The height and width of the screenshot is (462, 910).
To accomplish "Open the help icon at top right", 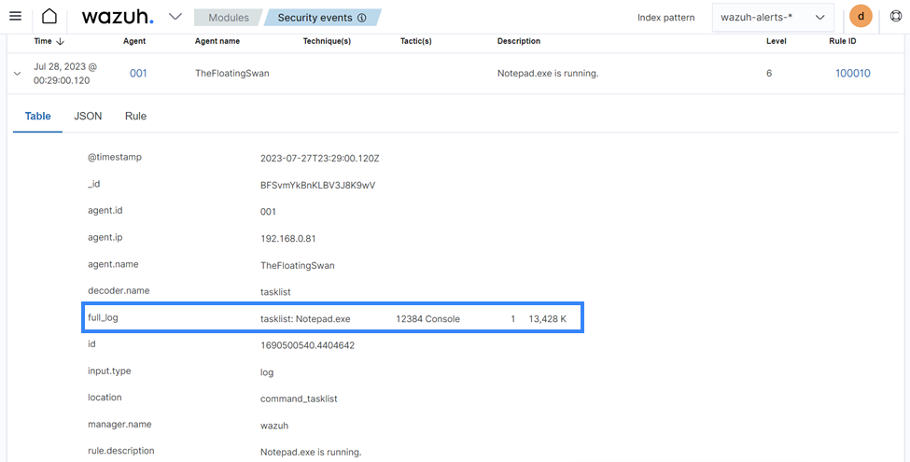I will coord(896,17).
